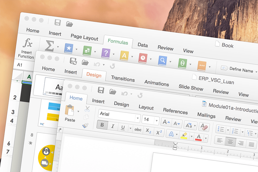The height and width of the screenshot is (172, 258).
Task: Apply yellow text highlight color in Word
Action: (x=184, y=136)
